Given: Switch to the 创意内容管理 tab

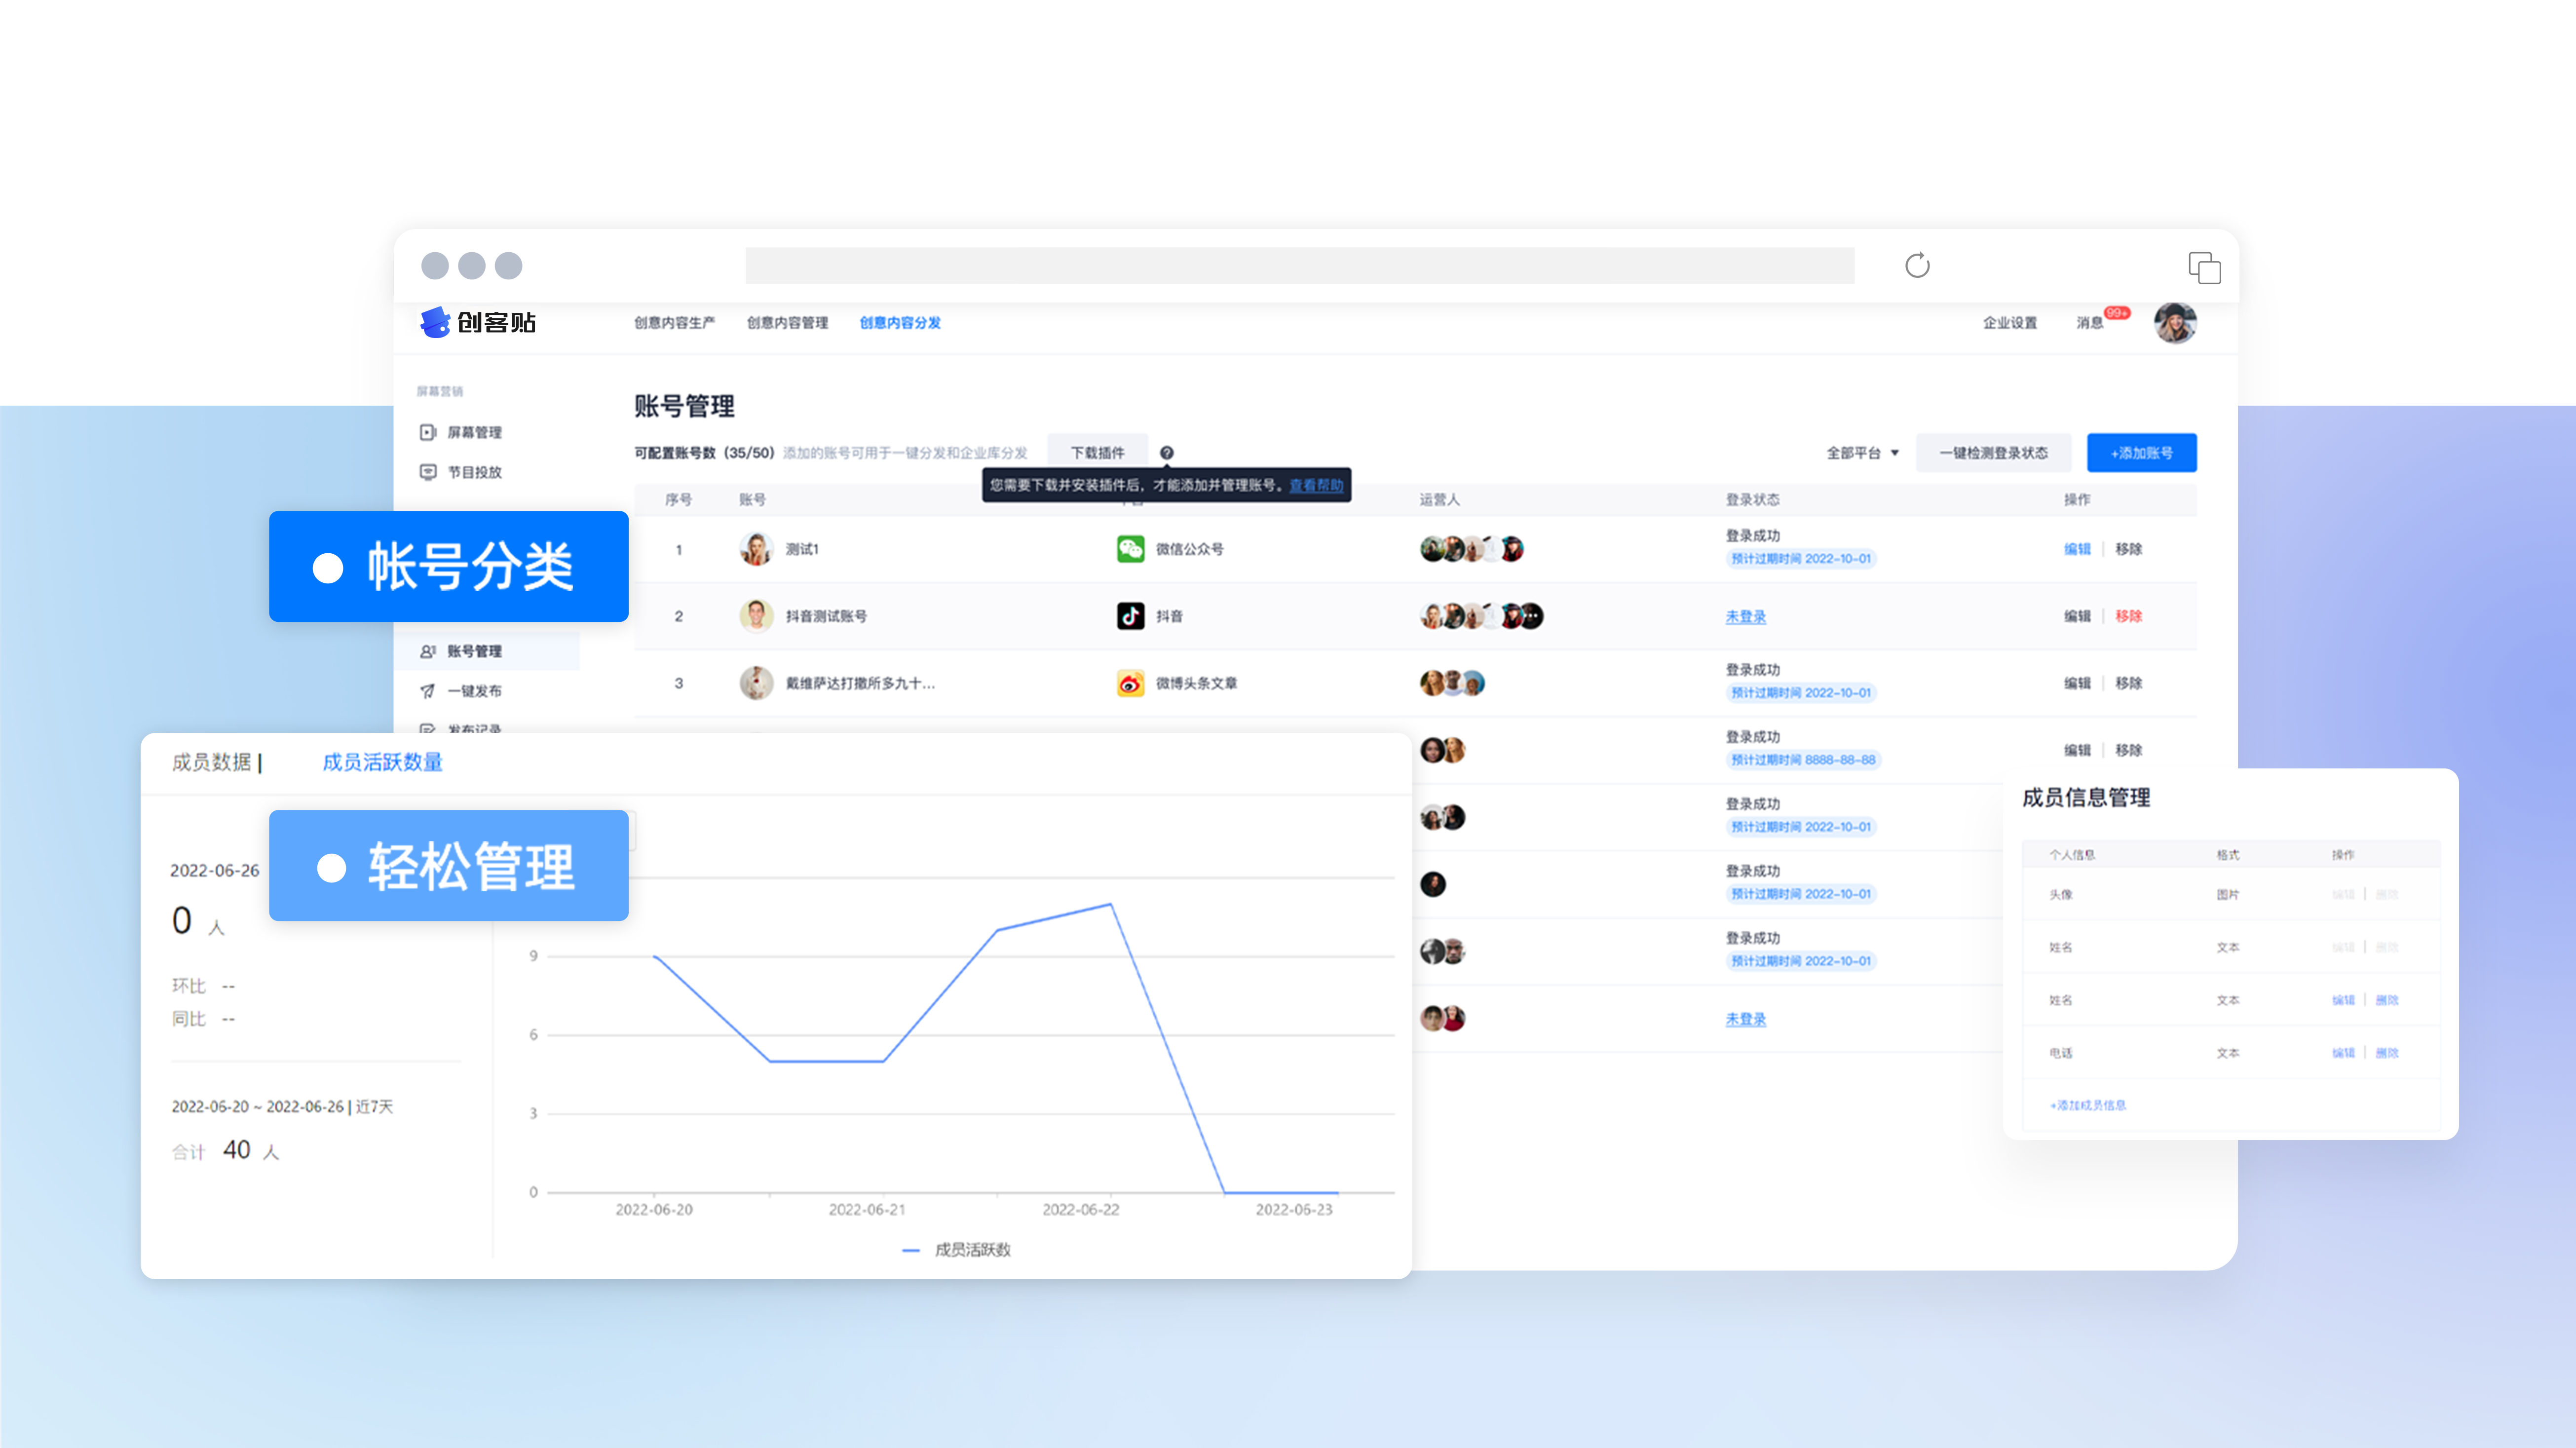Looking at the screenshot, I should (787, 323).
